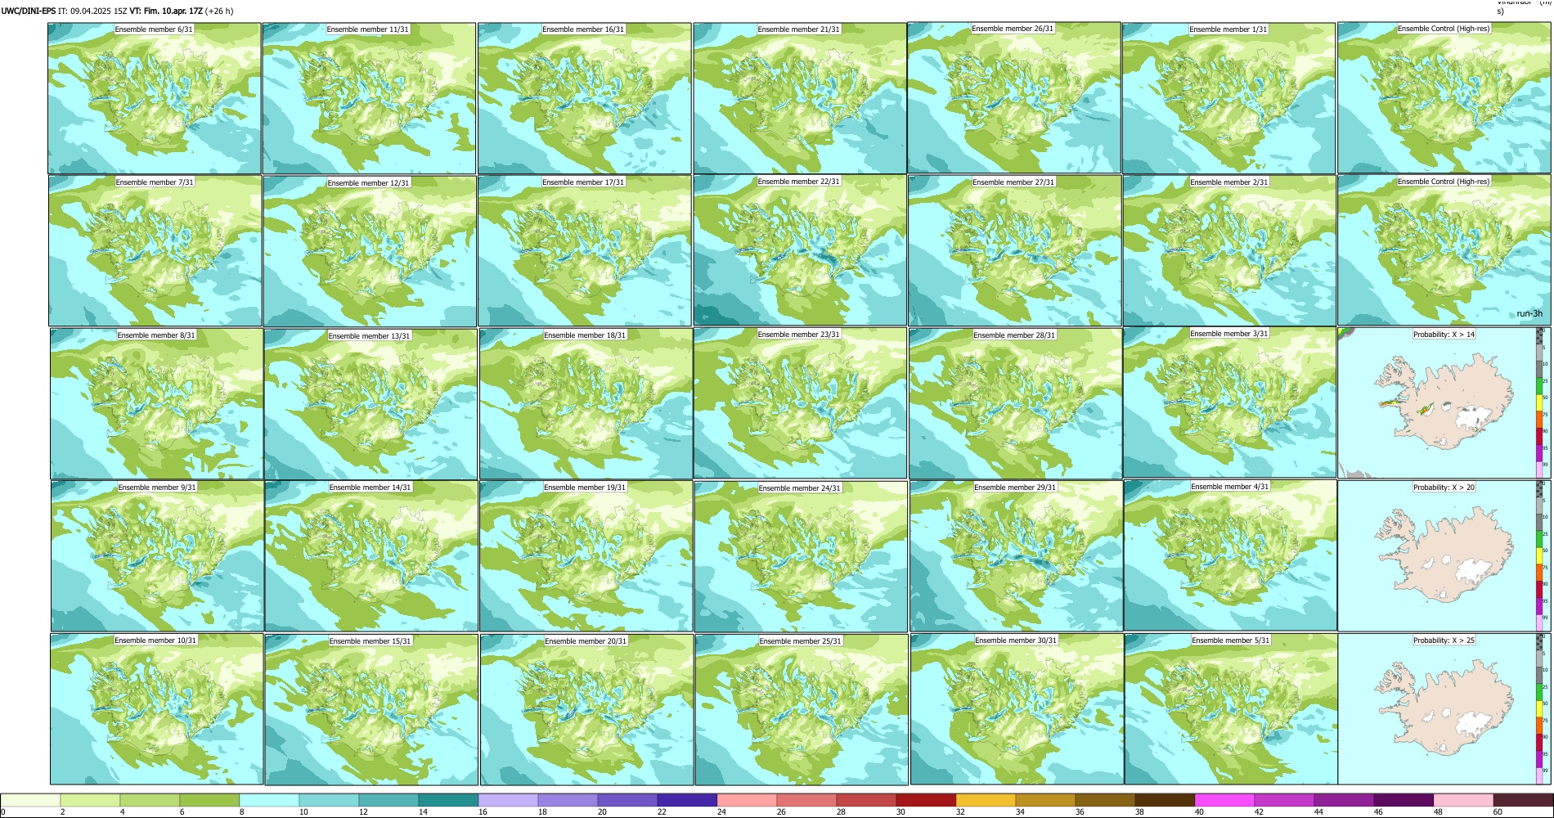Pick the magenta 40–42 legend swatch
This screenshot has width=1554, height=818.
coord(1224,801)
